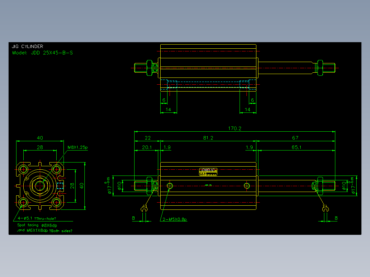This screenshot has width=370, height=277.
Task: Select the cyan dashed rectangle in end view
Action: [60, 186]
